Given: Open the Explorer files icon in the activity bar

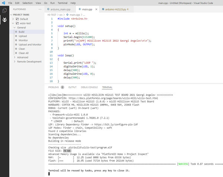Looking at the screenshot, I should (4, 10).
